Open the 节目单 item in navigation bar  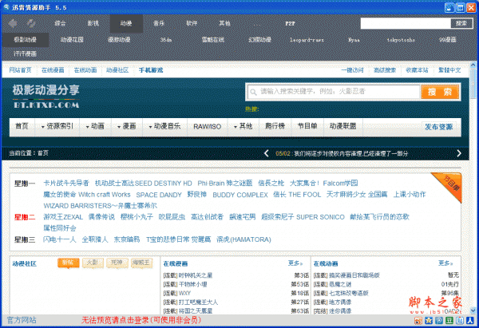[x=307, y=126]
